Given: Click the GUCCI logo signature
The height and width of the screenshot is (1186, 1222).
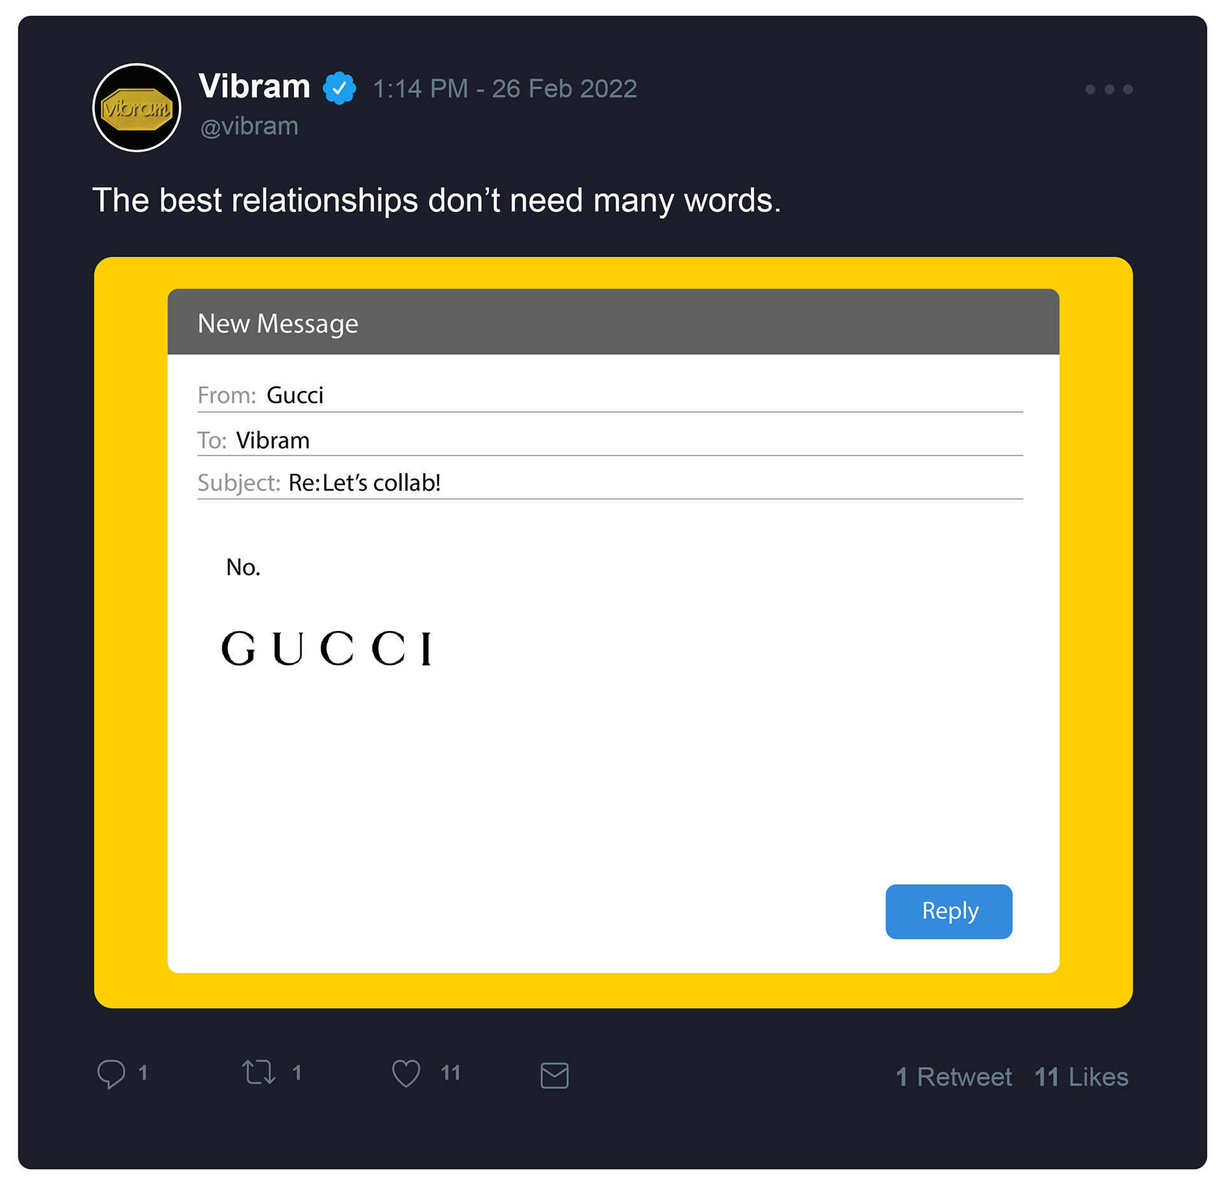Looking at the screenshot, I should tap(327, 649).
